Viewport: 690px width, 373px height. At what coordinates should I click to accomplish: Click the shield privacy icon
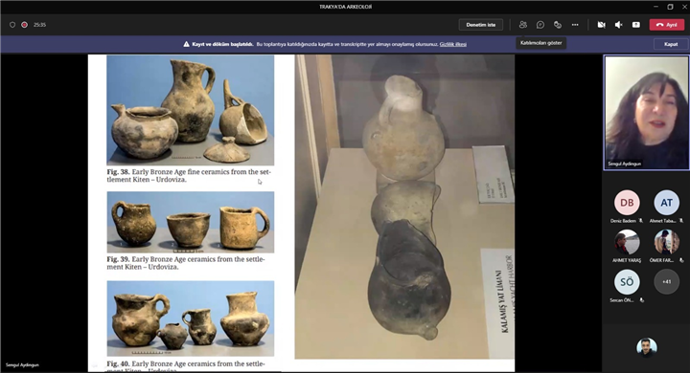(12, 25)
